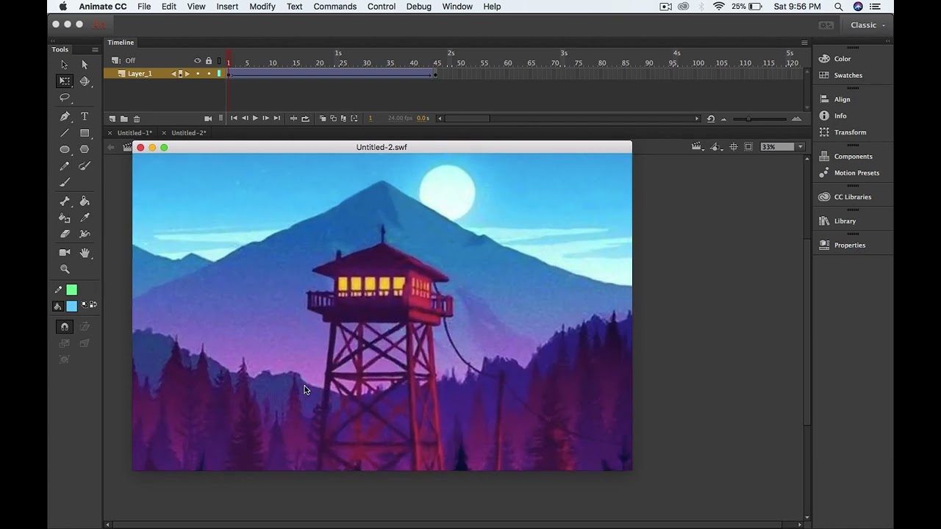The height and width of the screenshot is (529, 941).
Task: Select the Camera tool
Action: pos(65,252)
